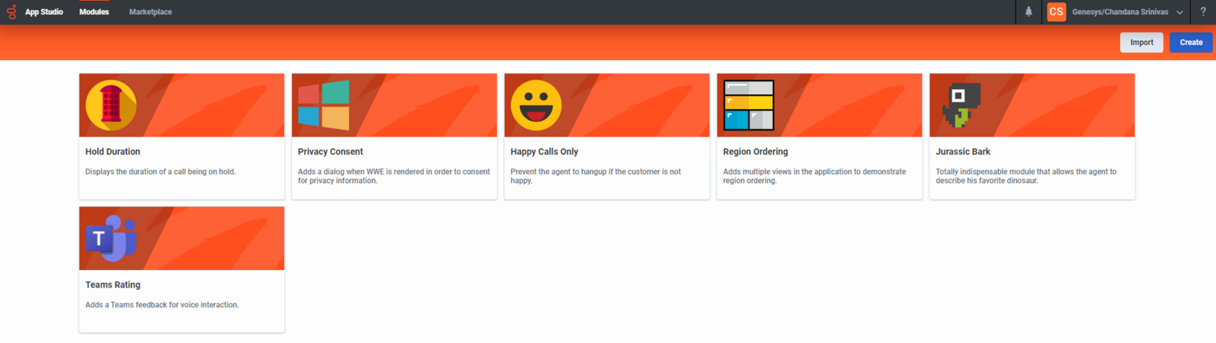Viewport: 1216px width, 343px height.
Task: Click 'Adds a dialog when WWE' description
Action: tap(394, 176)
